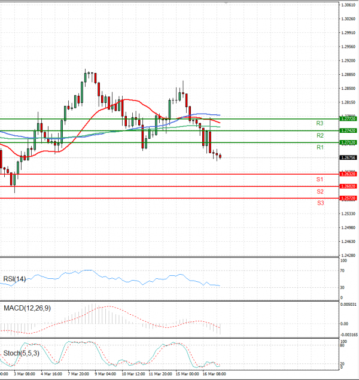Image resolution: width=359 pixels, height=380 pixels.
Task: Click the 7 Mar 20:00 time label
Action: [x=78, y=374]
